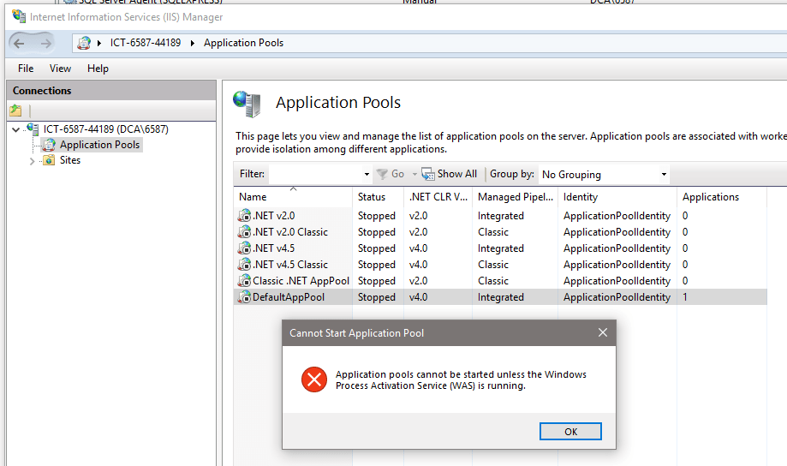Sort by the .NET CLR V... column header
787x466 pixels.
pos(438,197)
